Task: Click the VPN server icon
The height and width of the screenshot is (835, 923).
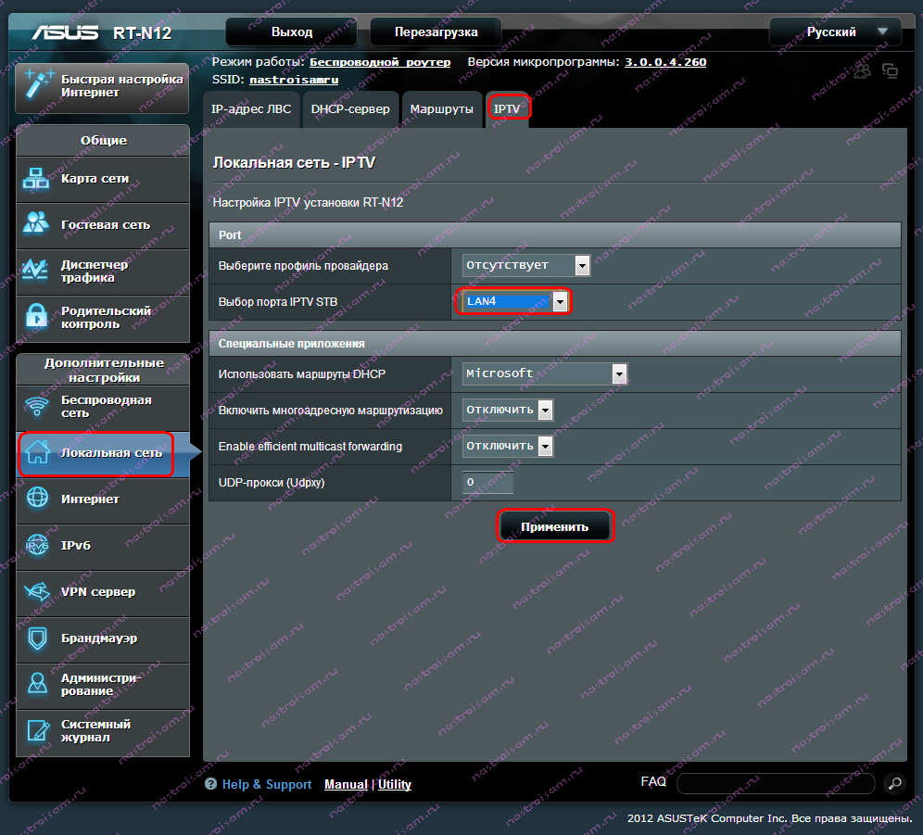Action: [x=37, y=591]
